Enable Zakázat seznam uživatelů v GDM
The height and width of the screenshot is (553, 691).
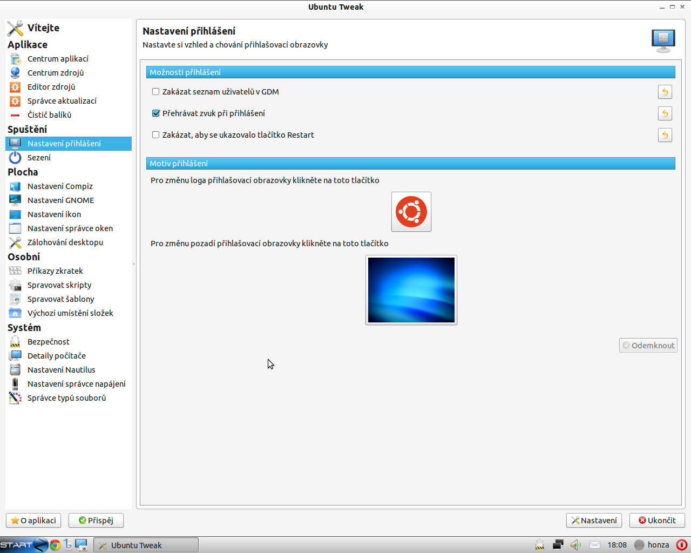[155, 92]
